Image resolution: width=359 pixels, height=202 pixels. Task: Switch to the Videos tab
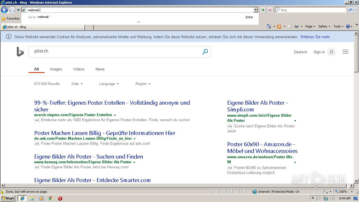point(79,69)
